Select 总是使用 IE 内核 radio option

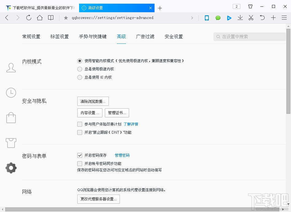coord(80,77)
